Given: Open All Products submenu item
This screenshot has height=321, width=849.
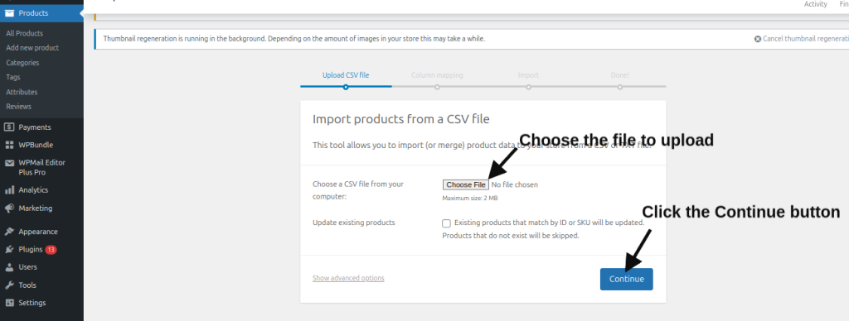Looking at the screenshot, I should click(x=24, y=33).
